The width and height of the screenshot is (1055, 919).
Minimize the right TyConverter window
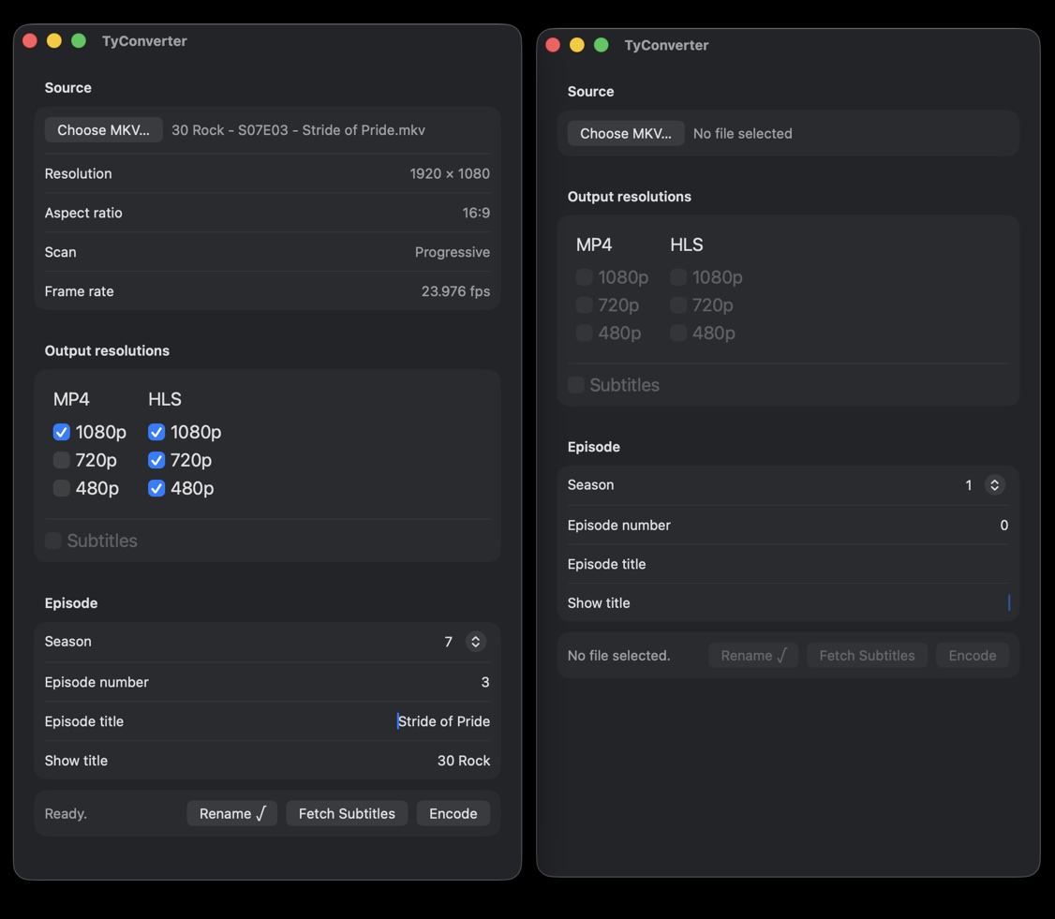click(576, 45)
